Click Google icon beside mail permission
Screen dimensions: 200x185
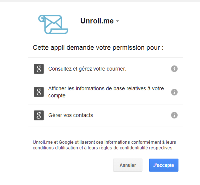coord(39,69)
